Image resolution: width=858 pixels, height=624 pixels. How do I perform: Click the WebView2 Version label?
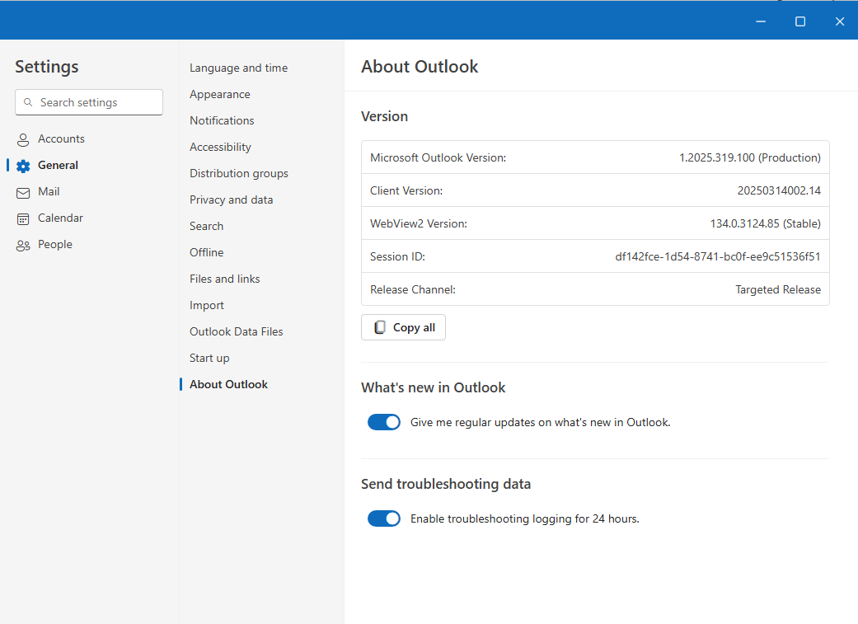pos(418,223)
